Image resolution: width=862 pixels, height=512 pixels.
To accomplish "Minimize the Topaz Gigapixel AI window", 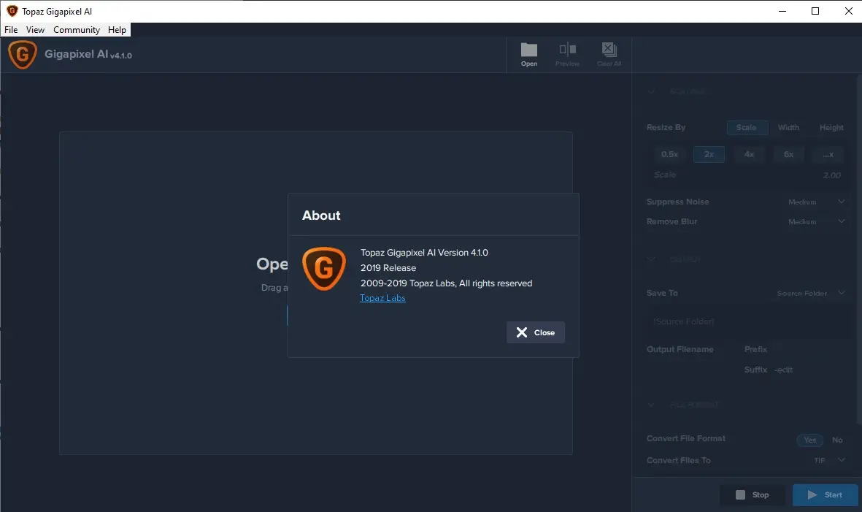I will tap(782, 11).
